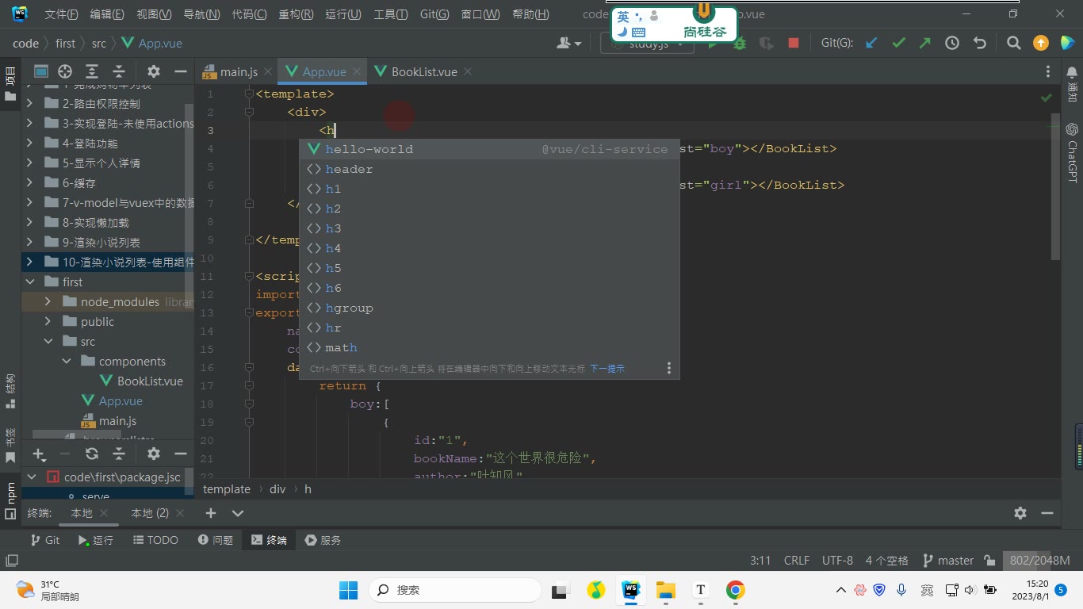Image resolution: width=1083 pixels, height=609 pixels.
Task: Click the Git commit checkmark icon
Action: tap(898, 43)
